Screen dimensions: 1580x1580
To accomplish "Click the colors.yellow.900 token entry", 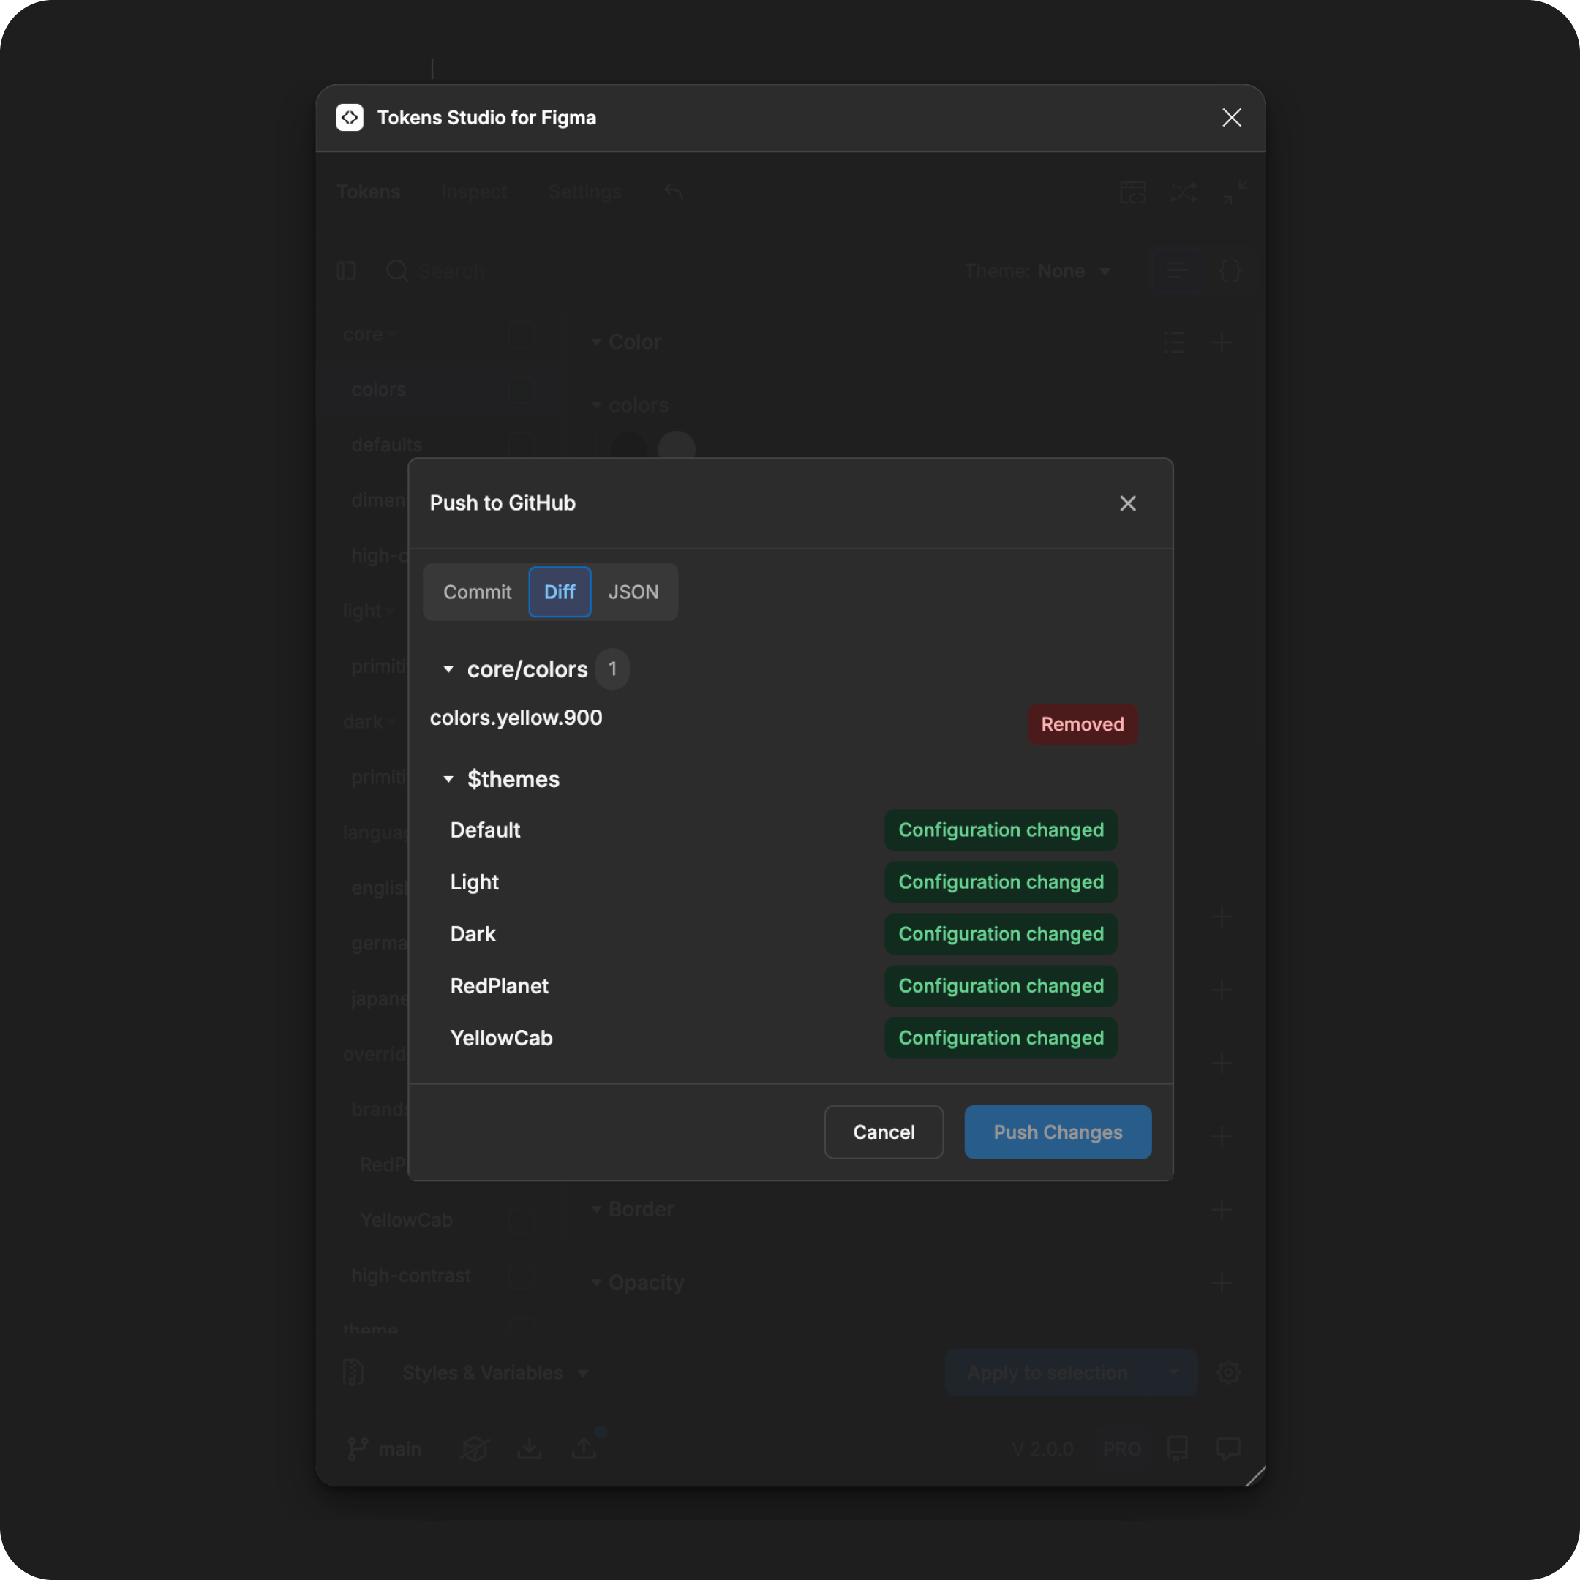I will click(x=516, y=717).
